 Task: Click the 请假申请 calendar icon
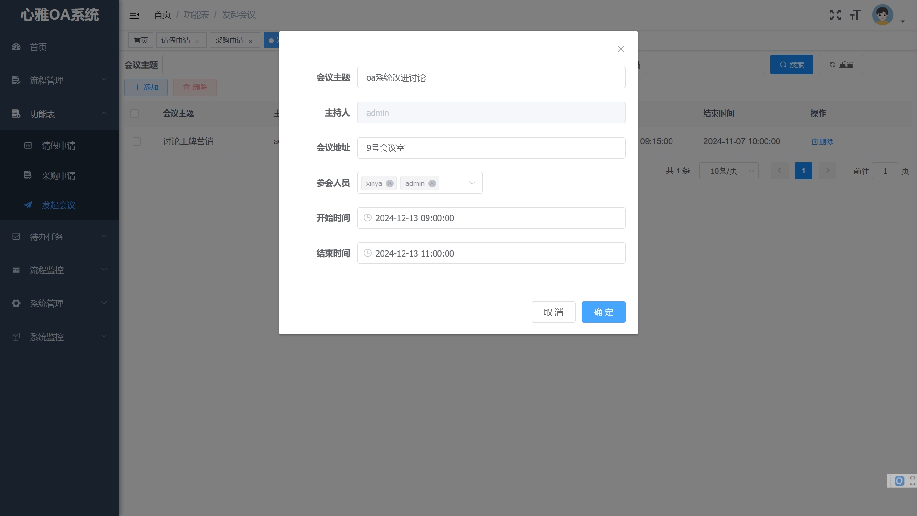click(28, 145)
